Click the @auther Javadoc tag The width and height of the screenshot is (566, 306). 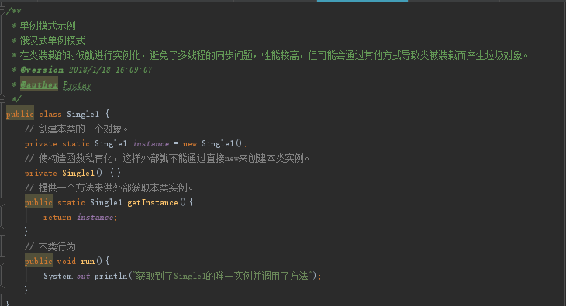pos(39,84)
